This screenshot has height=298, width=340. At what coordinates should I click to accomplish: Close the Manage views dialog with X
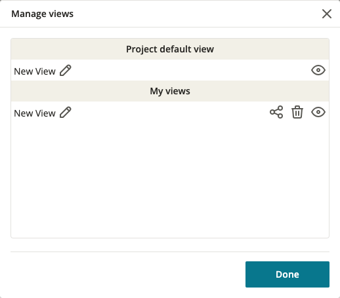(327, 14)
